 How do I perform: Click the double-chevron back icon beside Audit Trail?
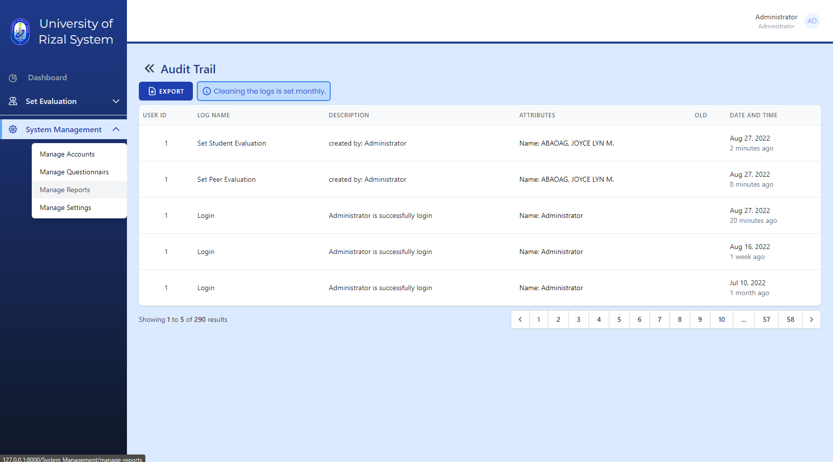[x=149, y=68]
